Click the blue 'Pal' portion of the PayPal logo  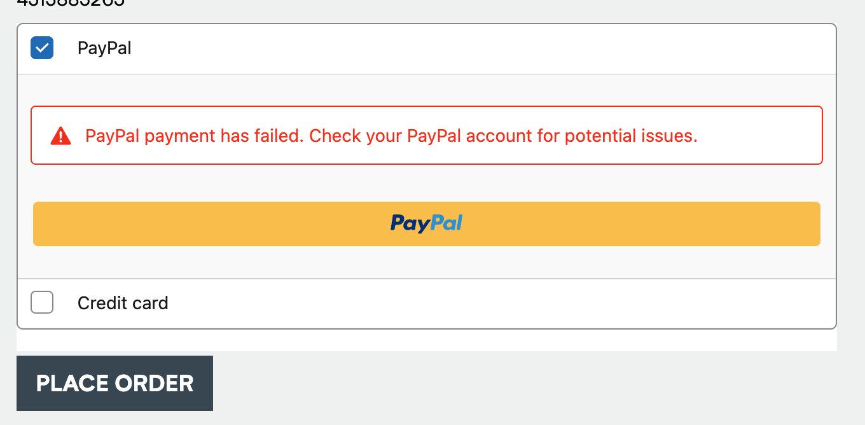(x=445, y=223)
